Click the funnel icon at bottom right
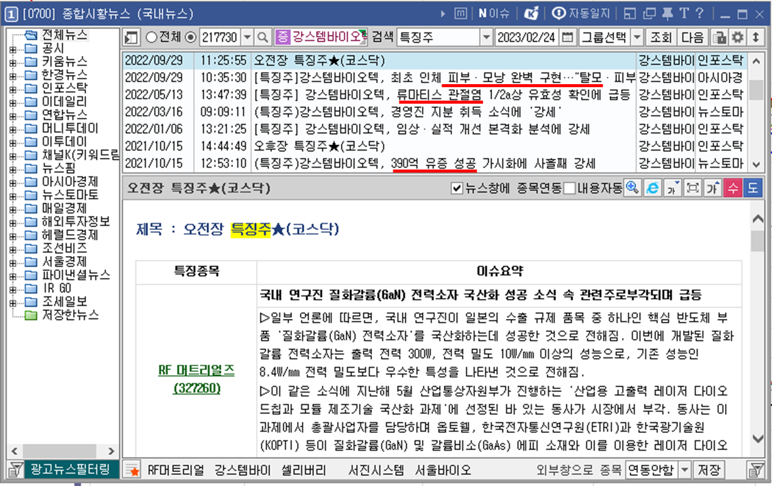The height and width of the screenshot is (486, 772). point(756,470)
